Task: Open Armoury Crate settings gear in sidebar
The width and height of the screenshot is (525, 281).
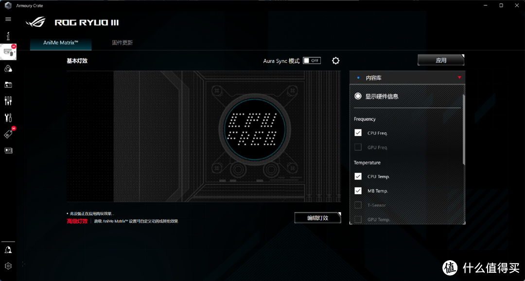Action: (x=8, y=266)
